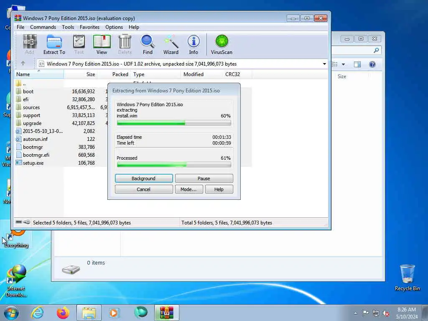This screenshot has height=321, width=428.
Task: Cancel the extraction
Action: pos(144,189)
